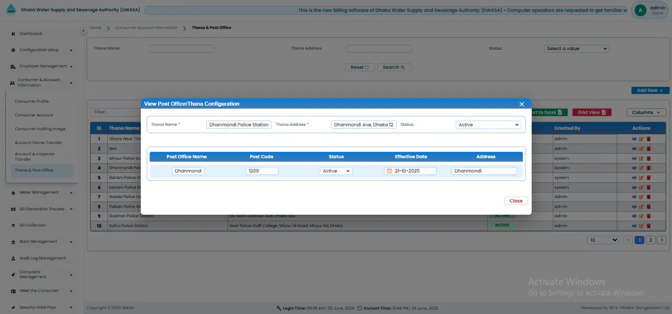
Task: Edit the Pallabi Police Station row
Action: (641, 207)
